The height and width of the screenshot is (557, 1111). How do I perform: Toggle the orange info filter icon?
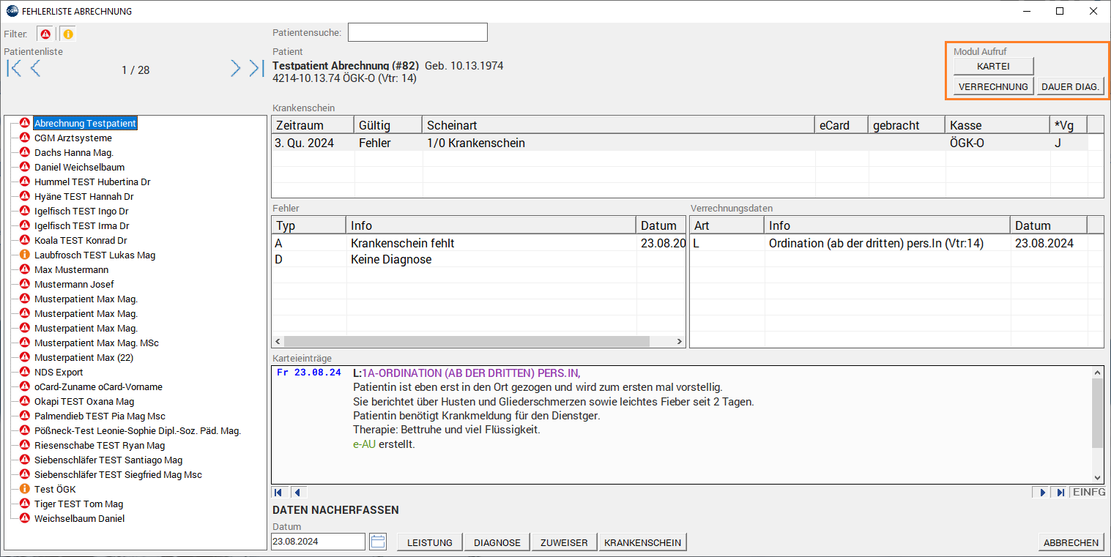pyautogui.click(x=67, y=34)
